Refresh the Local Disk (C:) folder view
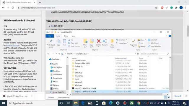Viewport: 189px width, 106px height. click(138, 54)
